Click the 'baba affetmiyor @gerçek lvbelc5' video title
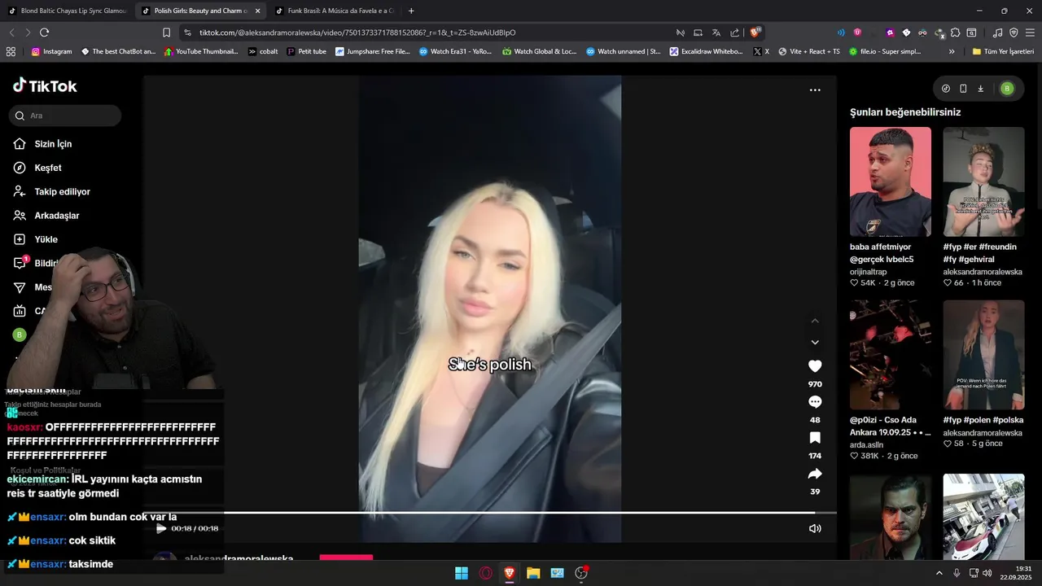This screenshot has height=586, width=1042. tap(882, 253)
